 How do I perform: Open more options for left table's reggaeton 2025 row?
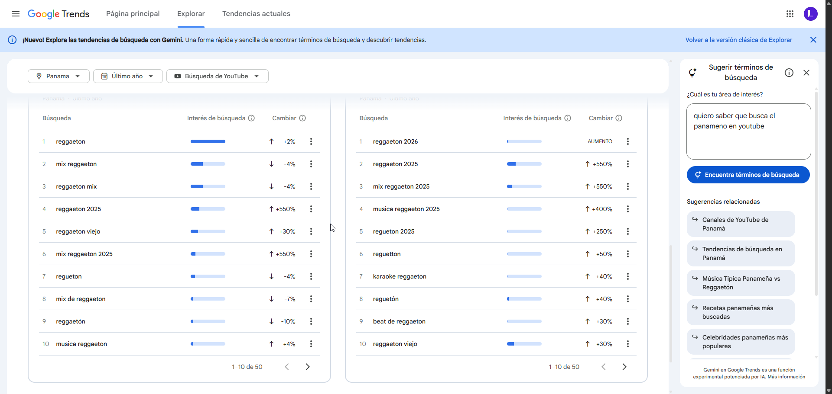(x=311, y=209)
